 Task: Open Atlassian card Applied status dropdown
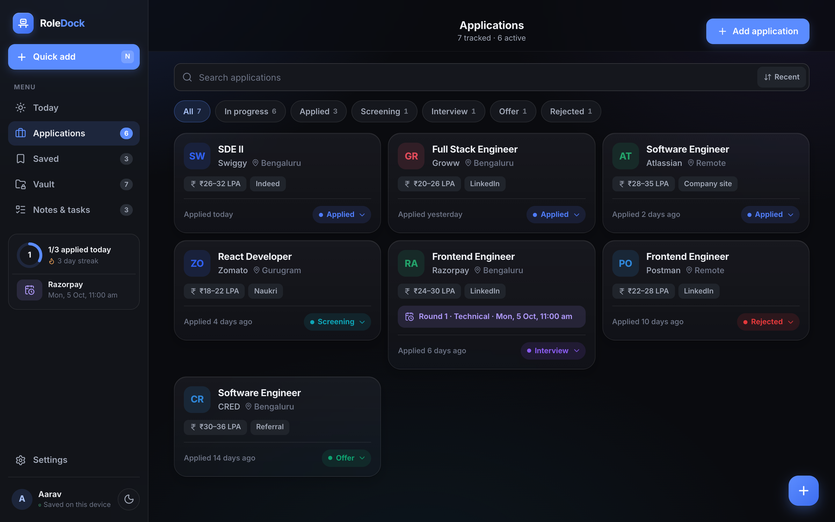pyautogui.click(x=770, y=214)
